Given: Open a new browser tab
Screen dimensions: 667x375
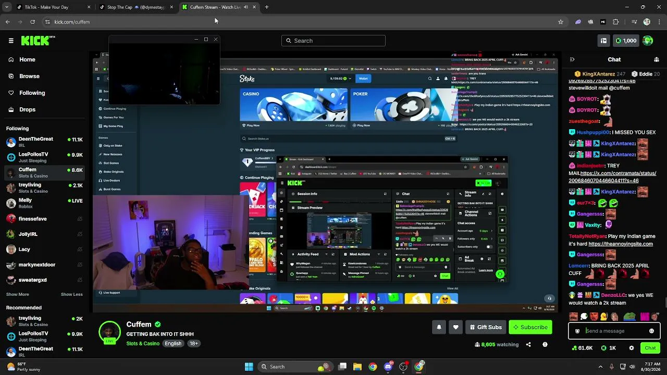Looking at the screenshot, I should pyautogui.click(x=267, y=7).
